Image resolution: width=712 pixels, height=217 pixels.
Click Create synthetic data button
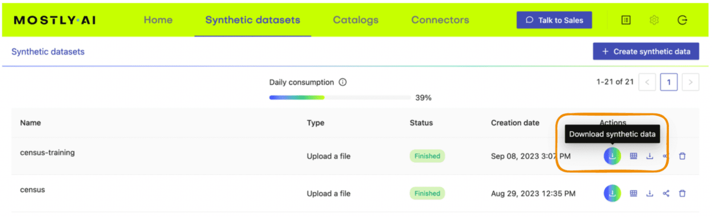[x=646, y=51]
